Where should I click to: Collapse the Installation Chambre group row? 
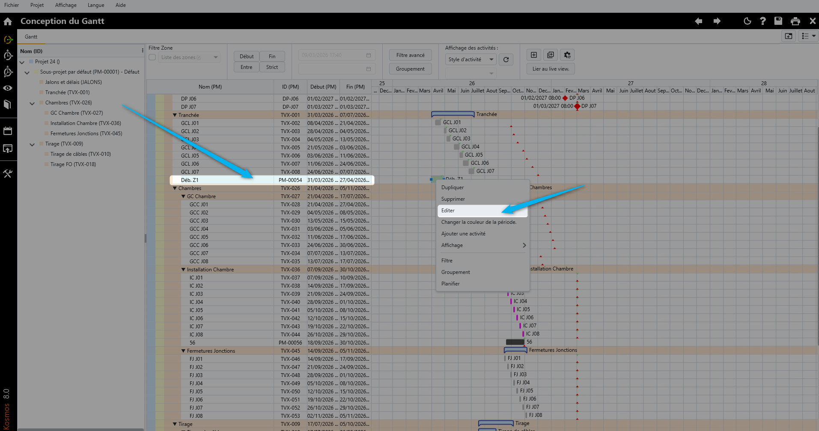click(x=183, y=270)
